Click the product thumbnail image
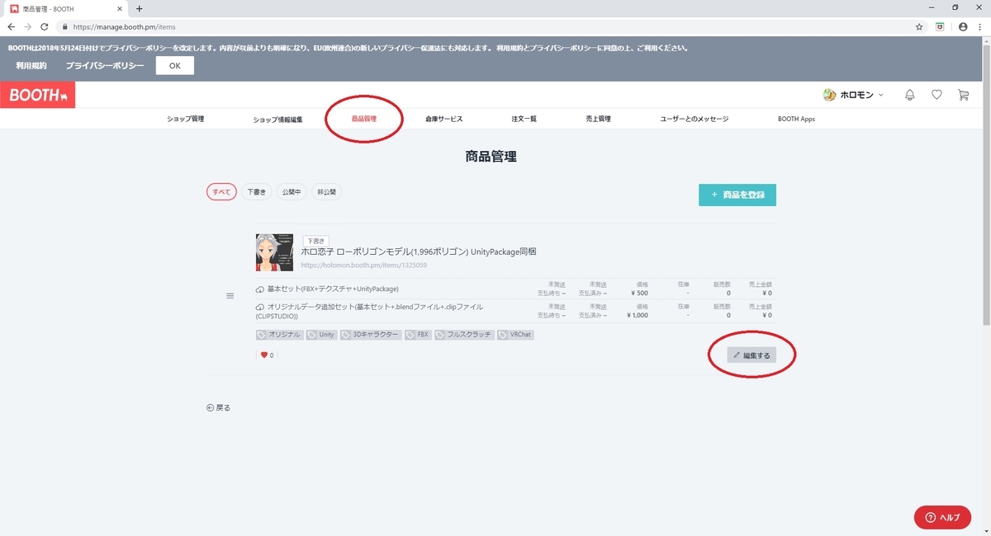This screenshot has width=991, height=536. [x=274, y=253]
